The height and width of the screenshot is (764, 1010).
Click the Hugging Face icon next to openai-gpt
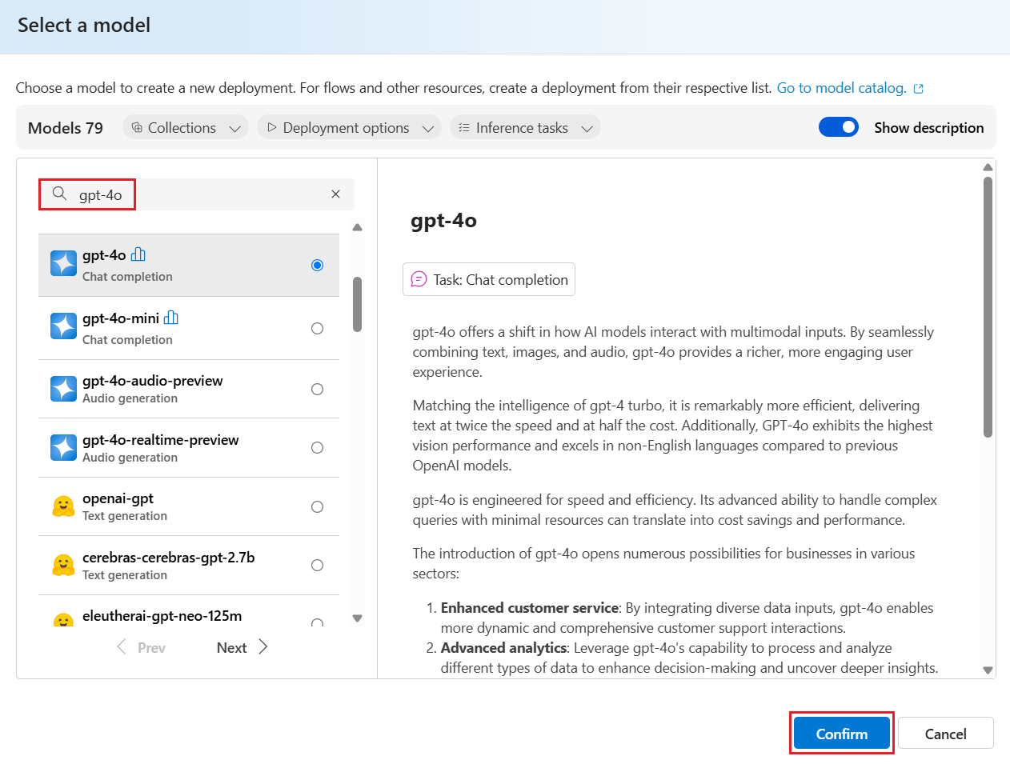click(x=63, y=506)
